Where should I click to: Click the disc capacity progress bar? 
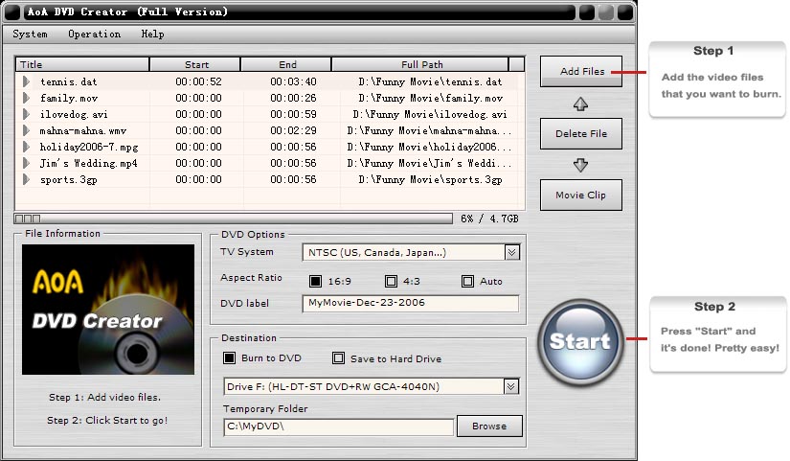[233, 219]
